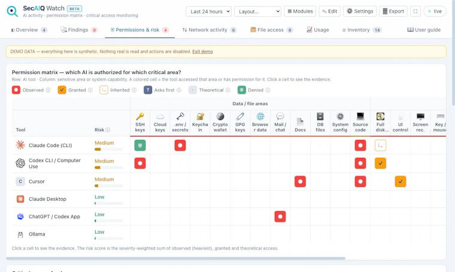455x272 pixels.
Task: Click the Ollama llama icon
Action: pyautogui.click(x=20, y=234)
